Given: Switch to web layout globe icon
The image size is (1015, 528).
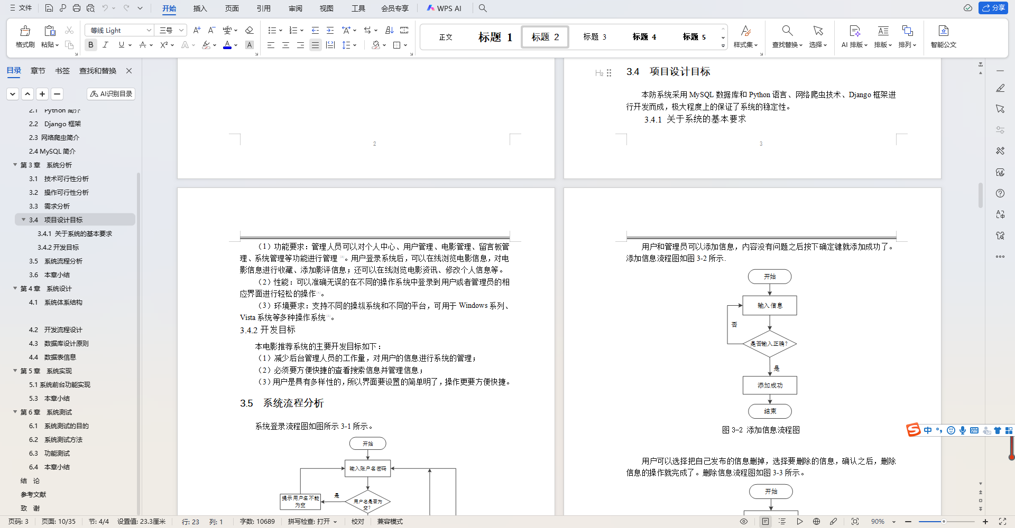Looking at the screenshot, I should pos(816,522).
